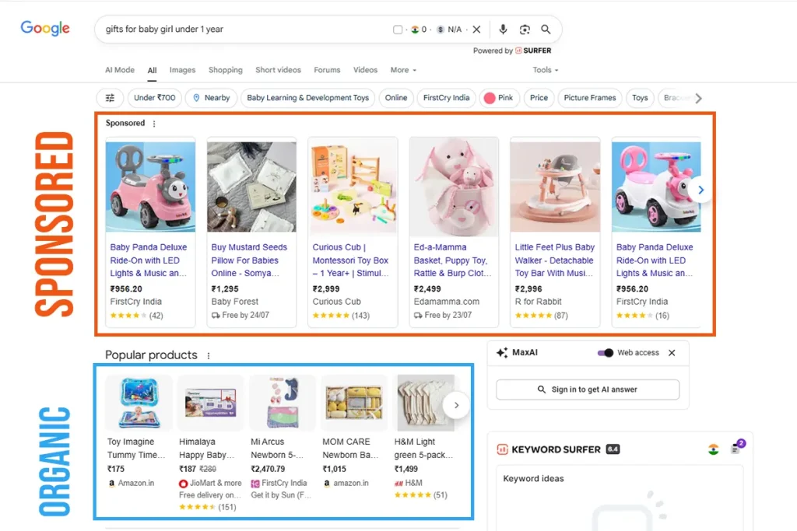This screenshot has height=531, width=797.
Task: Open Toy Imagine Tummy Time product image
Action: [x=139, y=403]
